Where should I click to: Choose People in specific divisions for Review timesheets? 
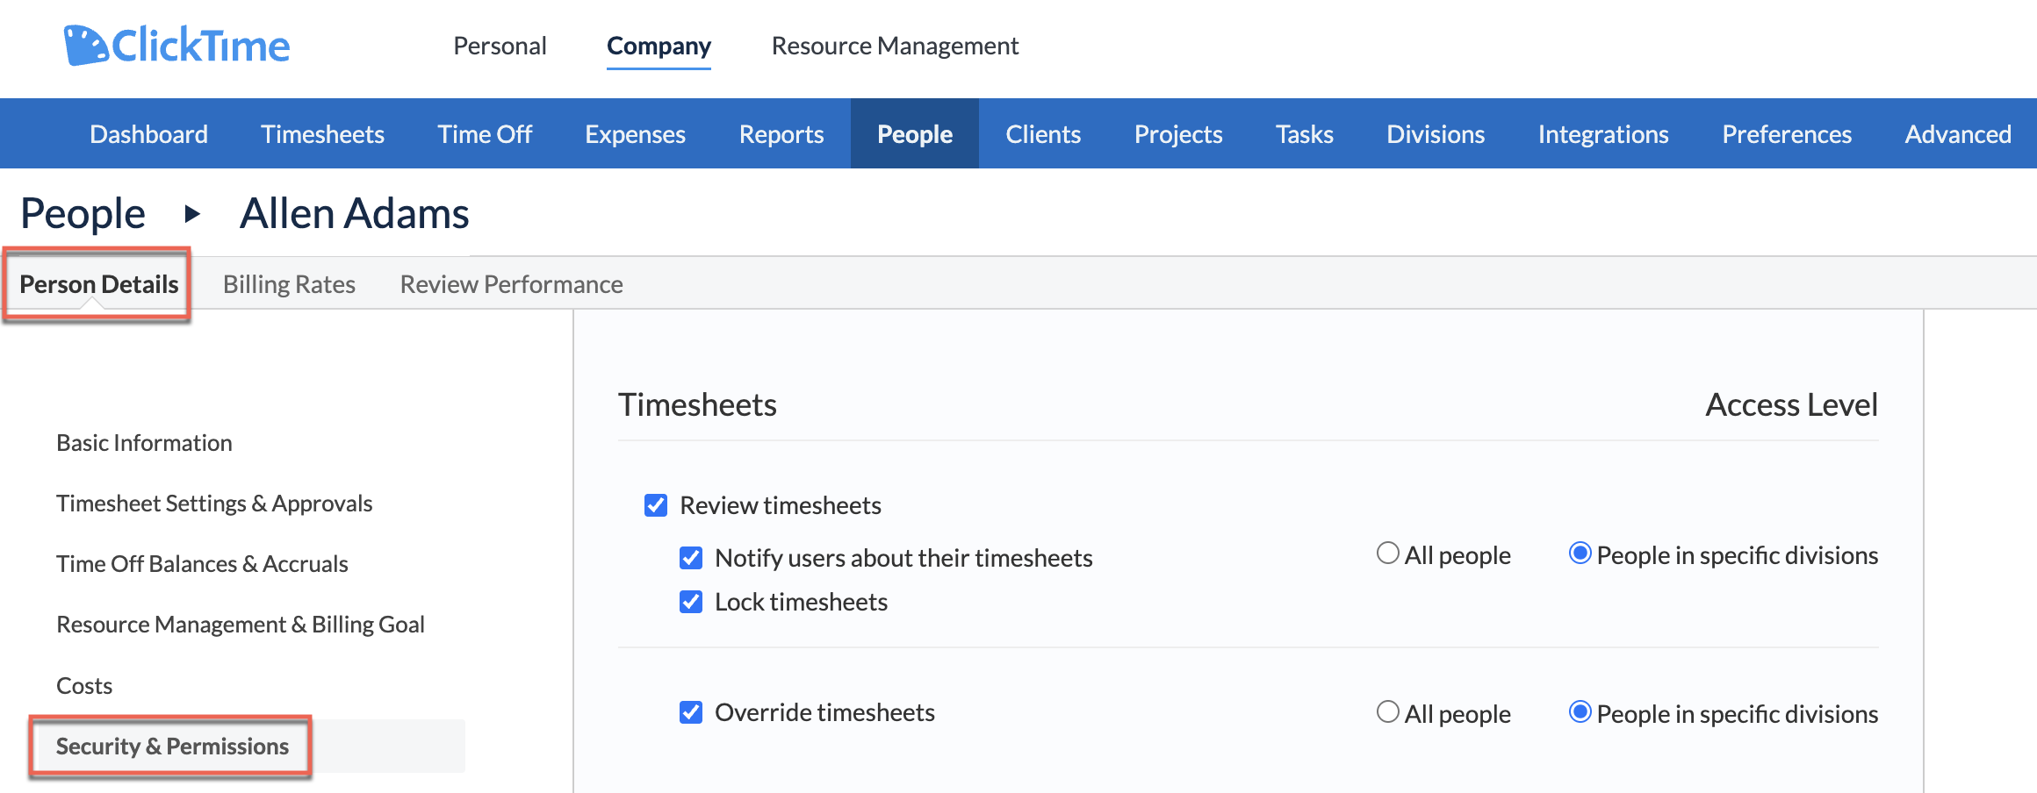pos(1580,553)
